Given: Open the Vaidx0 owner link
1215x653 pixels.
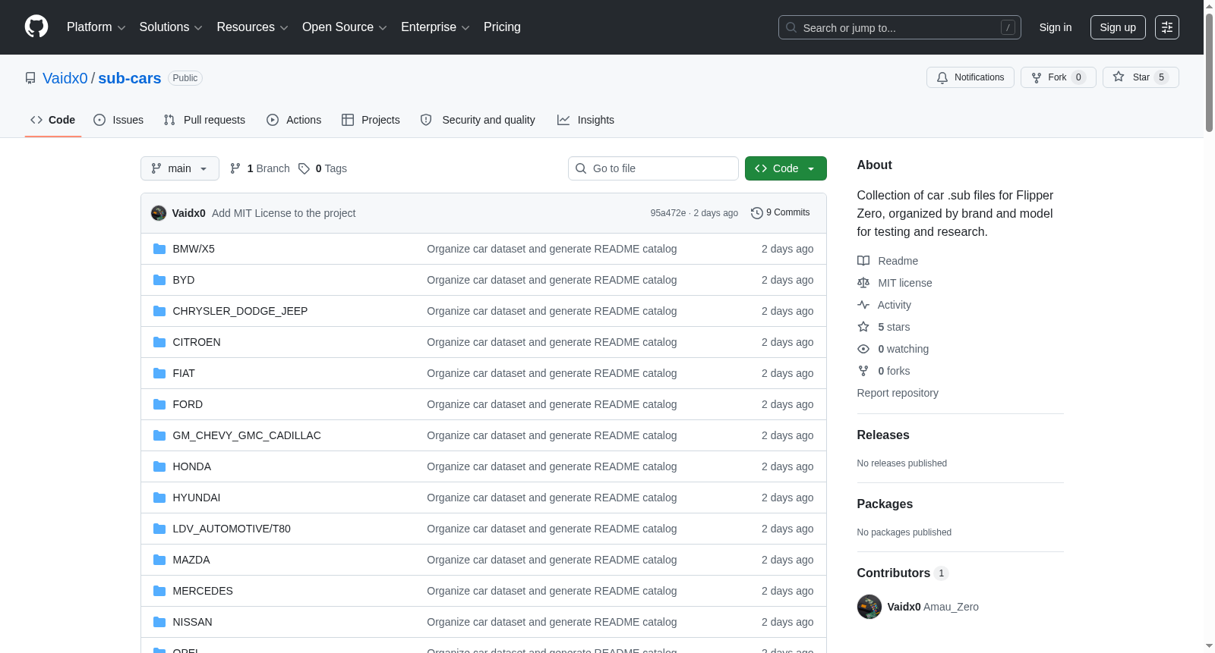Looking at the screenshot, I should click(65, 78).
